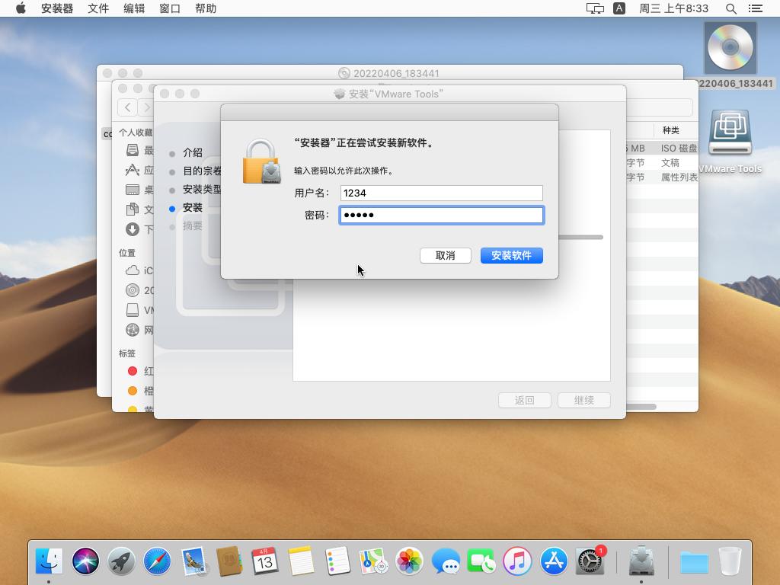
Task: Click the downloads sidebar icon in Finder
Action: coord(133,229)
